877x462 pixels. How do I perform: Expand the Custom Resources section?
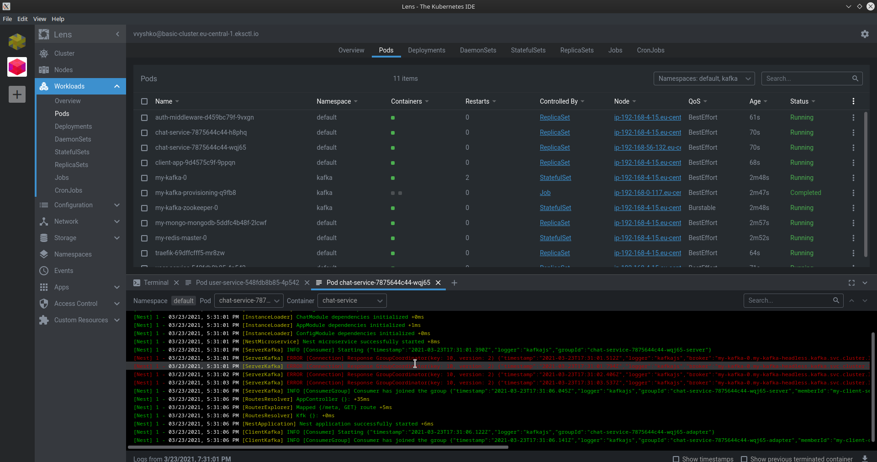pos(117,320)
